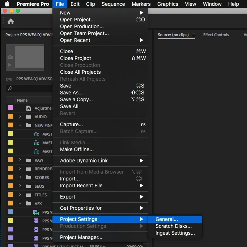
Task: Choose General... in Project Settings submenu
Action: pos(175,219)
